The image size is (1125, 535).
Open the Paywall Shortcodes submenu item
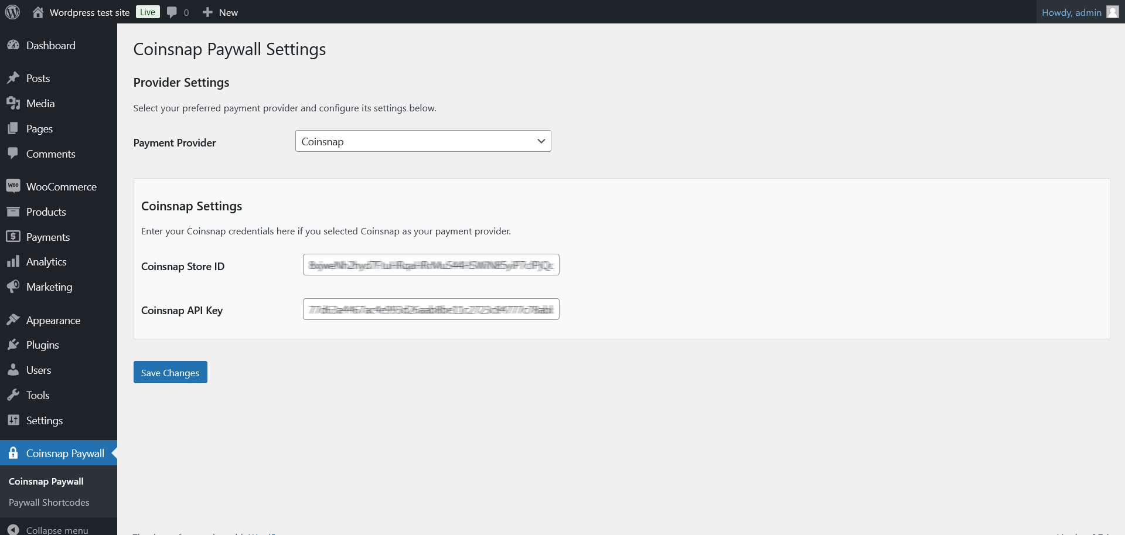(x=49, y=502)
